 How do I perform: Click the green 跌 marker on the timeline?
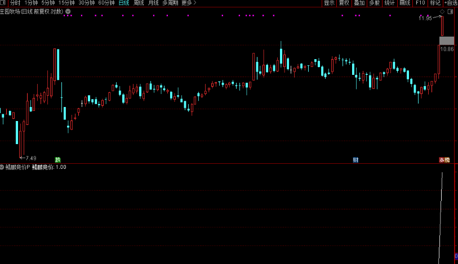(57, 160)
